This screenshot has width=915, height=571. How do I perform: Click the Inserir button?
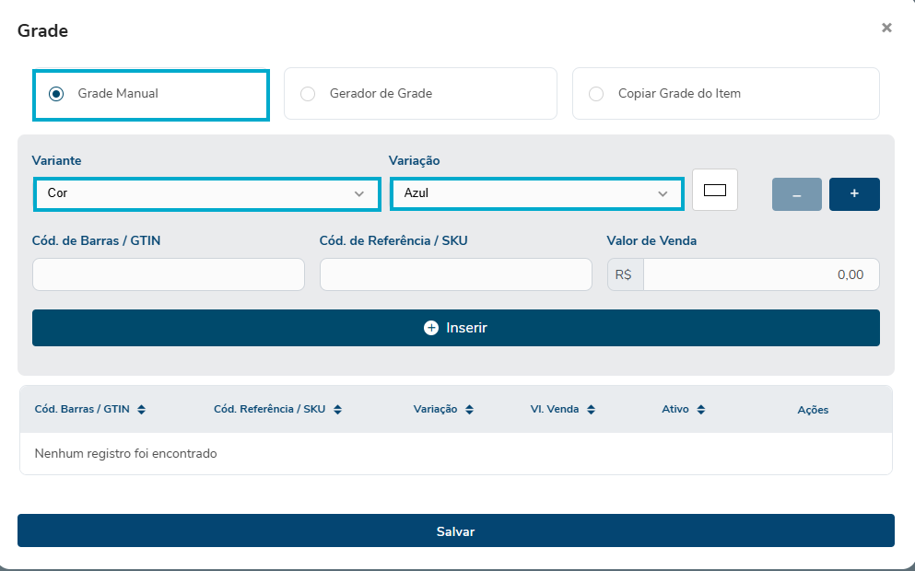coord(455,328)
